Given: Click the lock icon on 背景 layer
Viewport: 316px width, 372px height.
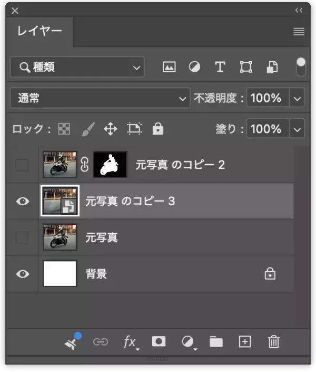Looking at the screenshot, I should coord(270,274).
